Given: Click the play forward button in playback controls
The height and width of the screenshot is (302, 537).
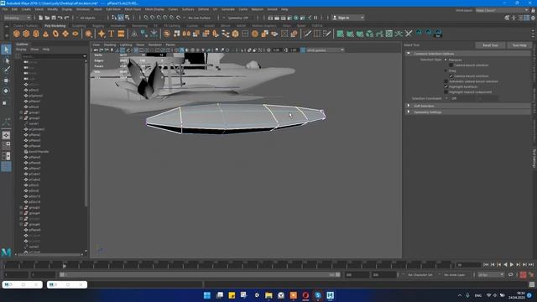Looking at the screenshot, I should pos(512,264).
